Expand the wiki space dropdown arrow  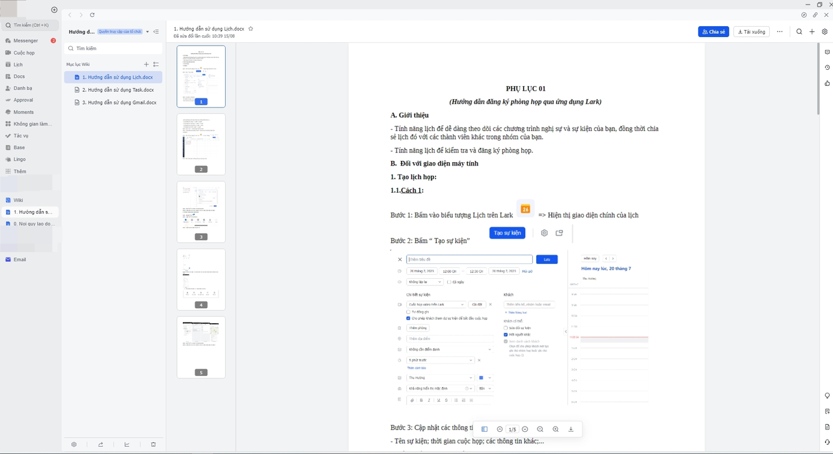[148, 32]
